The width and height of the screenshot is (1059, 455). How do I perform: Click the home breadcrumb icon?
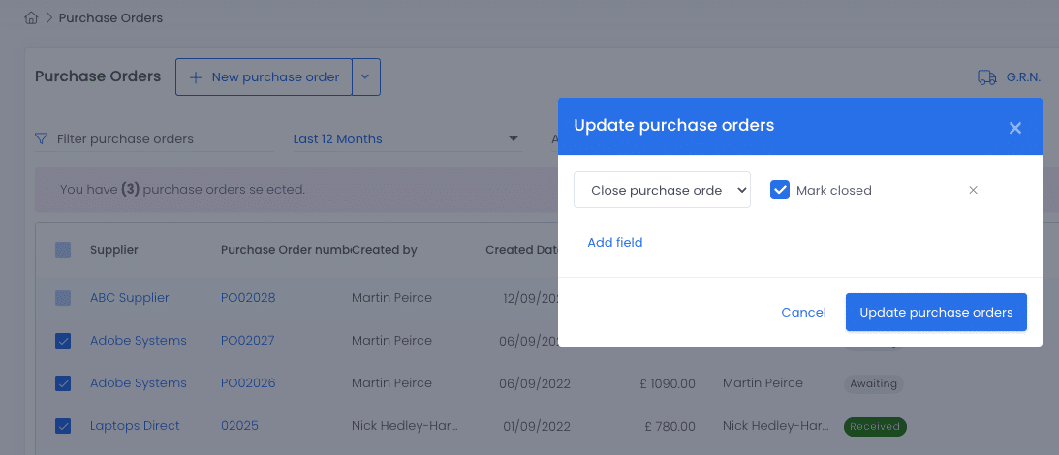(31, 18)
